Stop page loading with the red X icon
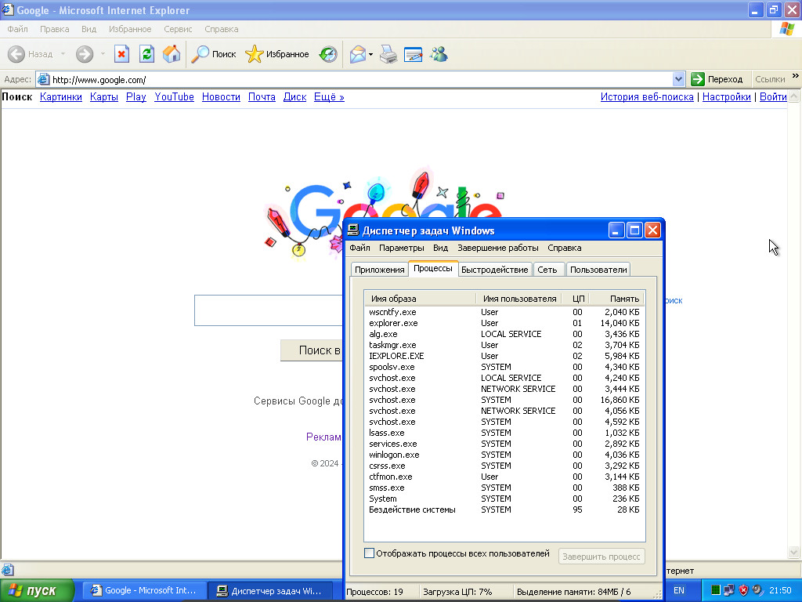 click(x=121, y=54)
